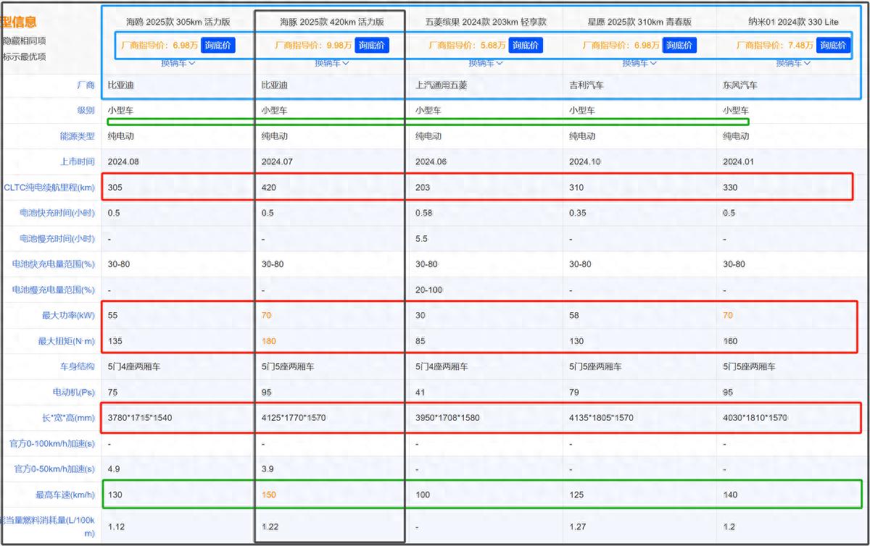Click the 能源类型 row label

[77, 136]
